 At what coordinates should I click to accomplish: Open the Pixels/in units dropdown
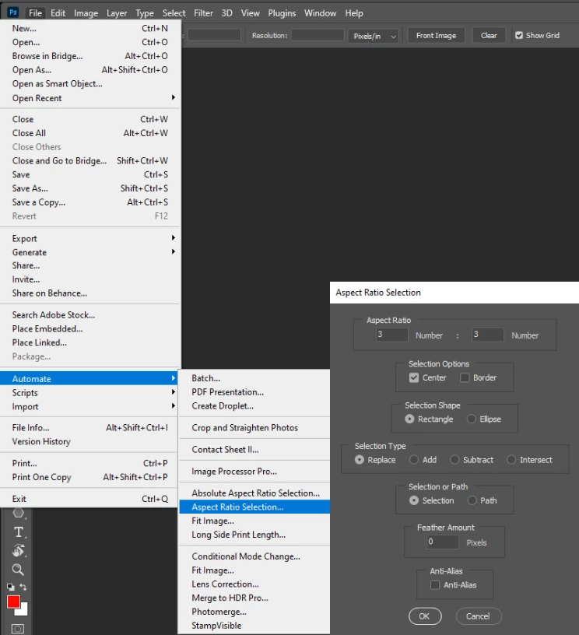[374, 36]
